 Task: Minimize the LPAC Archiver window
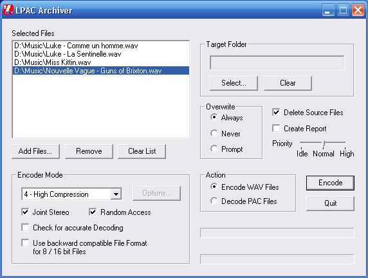(x=328, y=10)
